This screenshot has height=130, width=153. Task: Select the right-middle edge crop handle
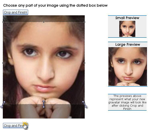[x=84, y=63]
